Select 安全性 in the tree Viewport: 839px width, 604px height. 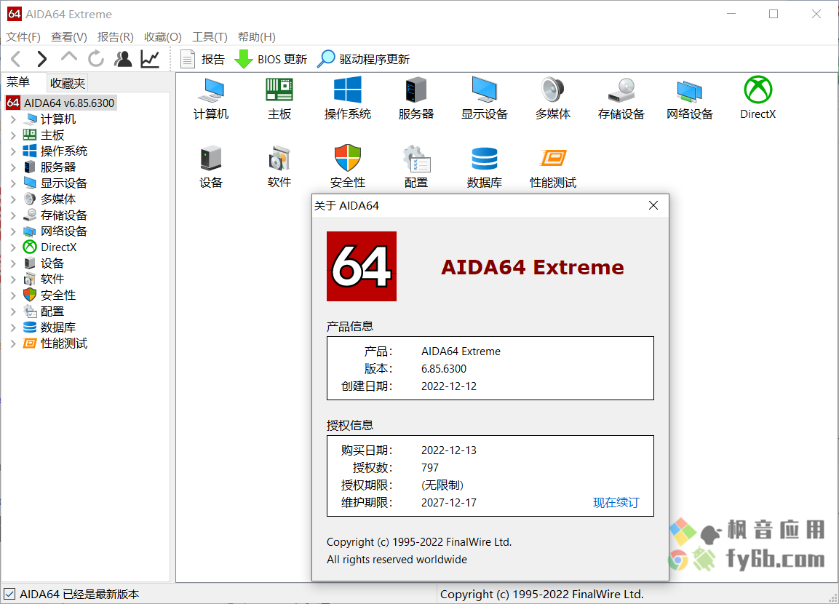click(57, 295)
